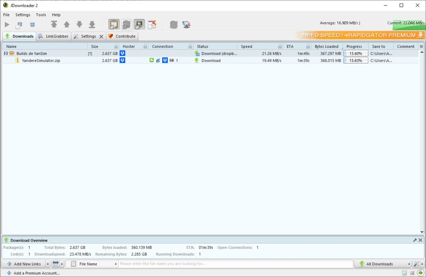This screenshot has width=426, height=277.
Task: Click the update globe toolbar icon
Action: 187,25
